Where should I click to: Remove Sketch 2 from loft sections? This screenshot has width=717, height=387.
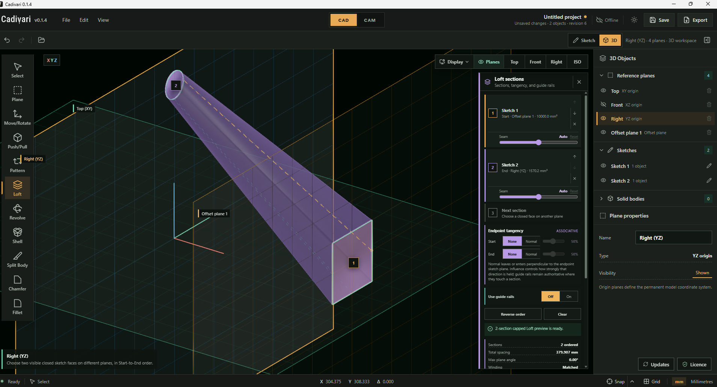(x=574, y=178)
